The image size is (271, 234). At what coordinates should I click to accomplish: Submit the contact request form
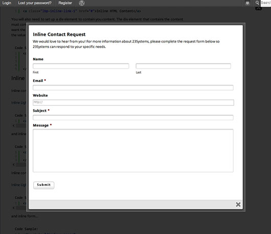[x=44, y=185]
